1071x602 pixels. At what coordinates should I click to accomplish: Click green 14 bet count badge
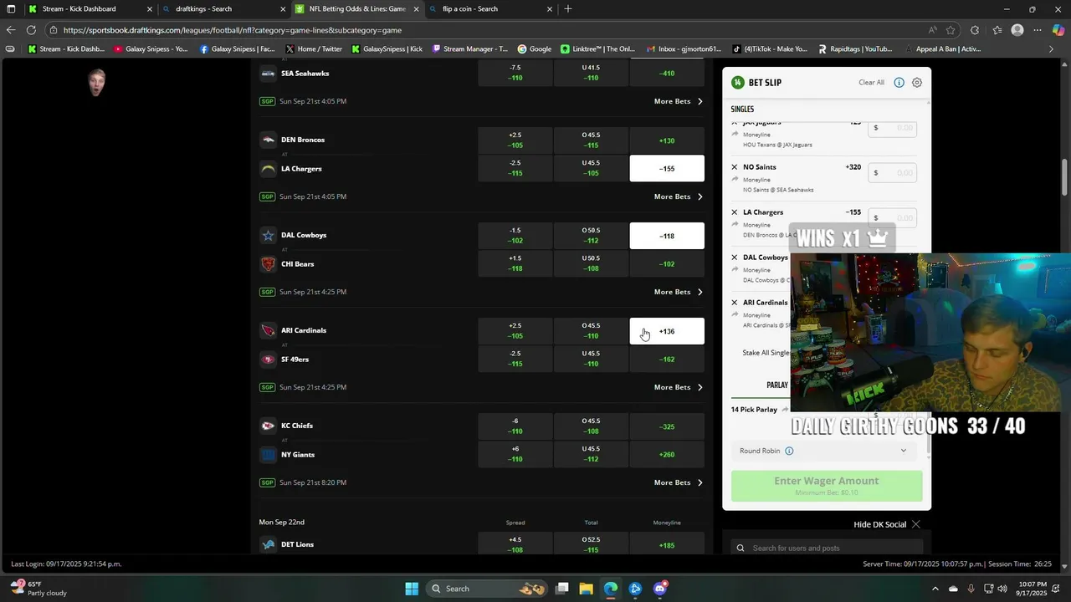point(737,83)
